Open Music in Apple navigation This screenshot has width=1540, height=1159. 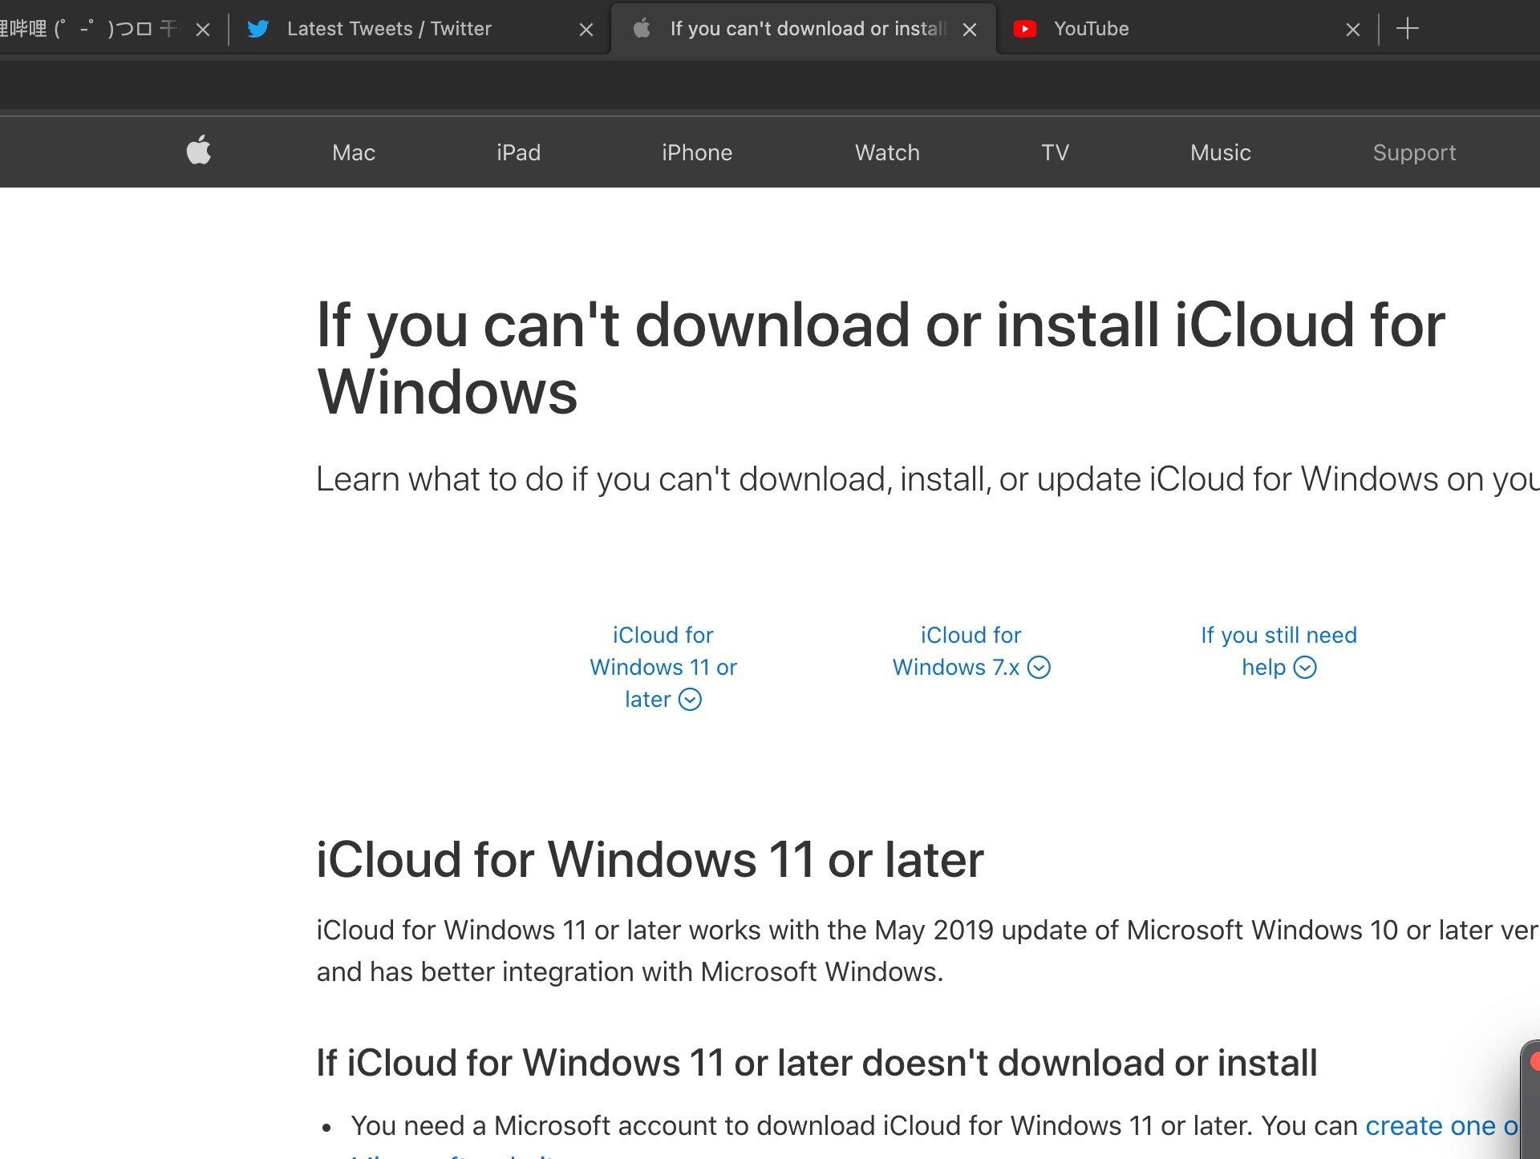click(x=1221, y=152)
